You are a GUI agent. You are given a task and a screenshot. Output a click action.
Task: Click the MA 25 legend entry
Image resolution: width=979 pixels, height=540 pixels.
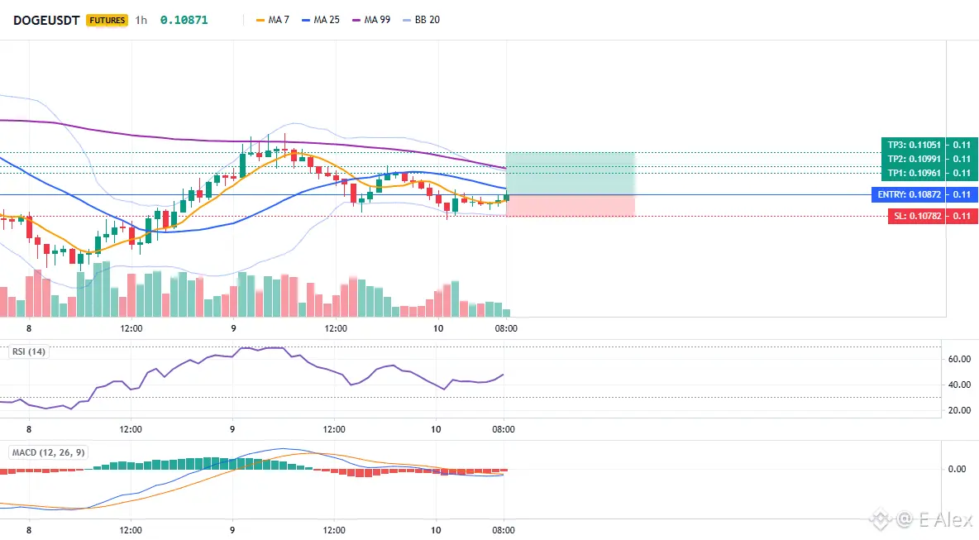coord(320,20)
